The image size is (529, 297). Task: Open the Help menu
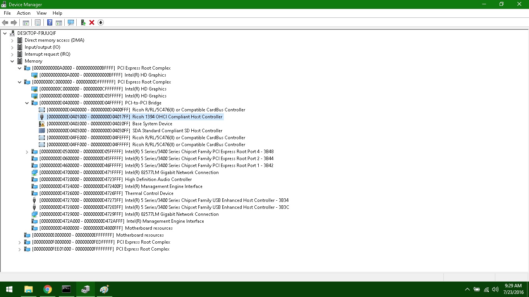tap(57, 13)
